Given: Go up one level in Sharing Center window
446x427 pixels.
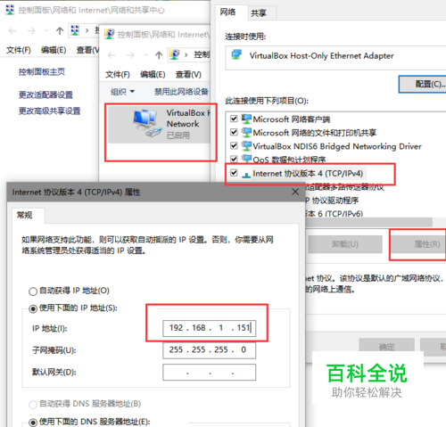Looking at the screenshot, I should 60,30.
